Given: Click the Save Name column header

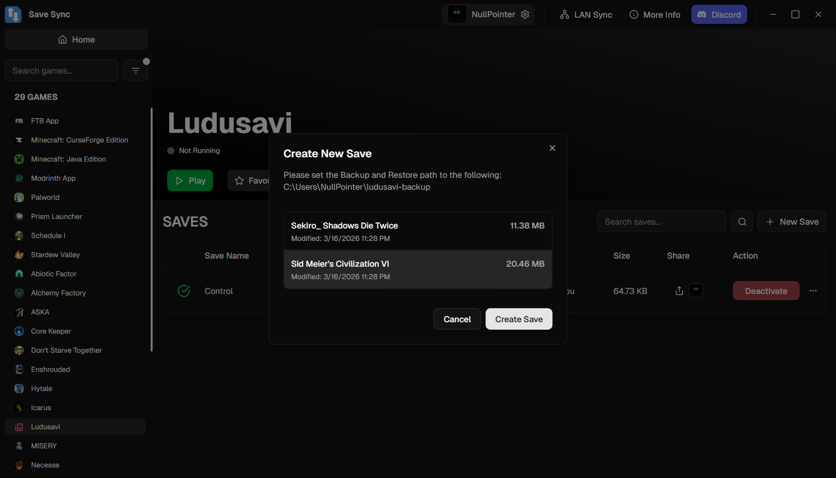Looking at the screenshot, I should pos(226,256).
